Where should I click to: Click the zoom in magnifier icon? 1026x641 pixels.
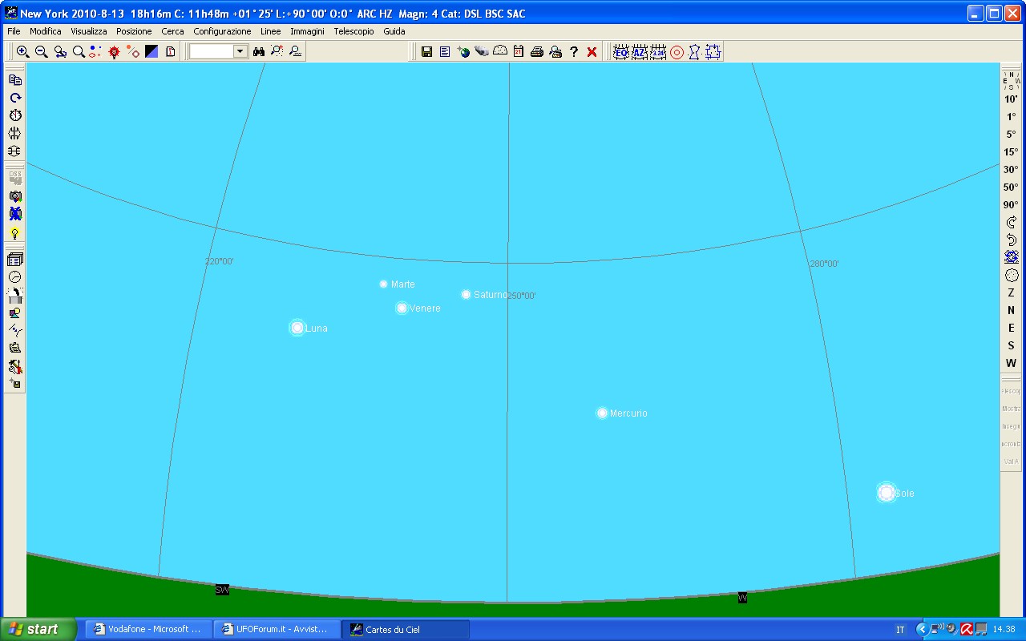click(22, 51)
